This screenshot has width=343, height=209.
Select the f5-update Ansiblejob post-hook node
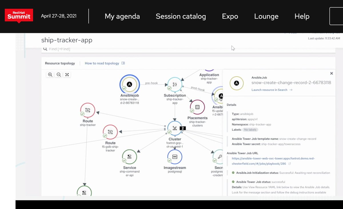click(x=218, y=96)
